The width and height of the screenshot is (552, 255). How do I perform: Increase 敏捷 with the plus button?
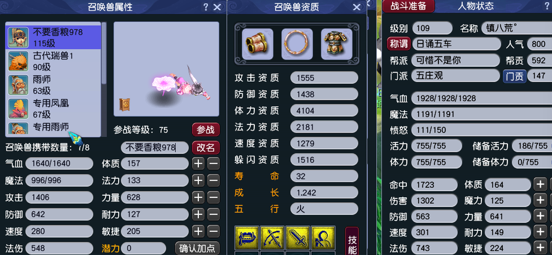(198, 231)
